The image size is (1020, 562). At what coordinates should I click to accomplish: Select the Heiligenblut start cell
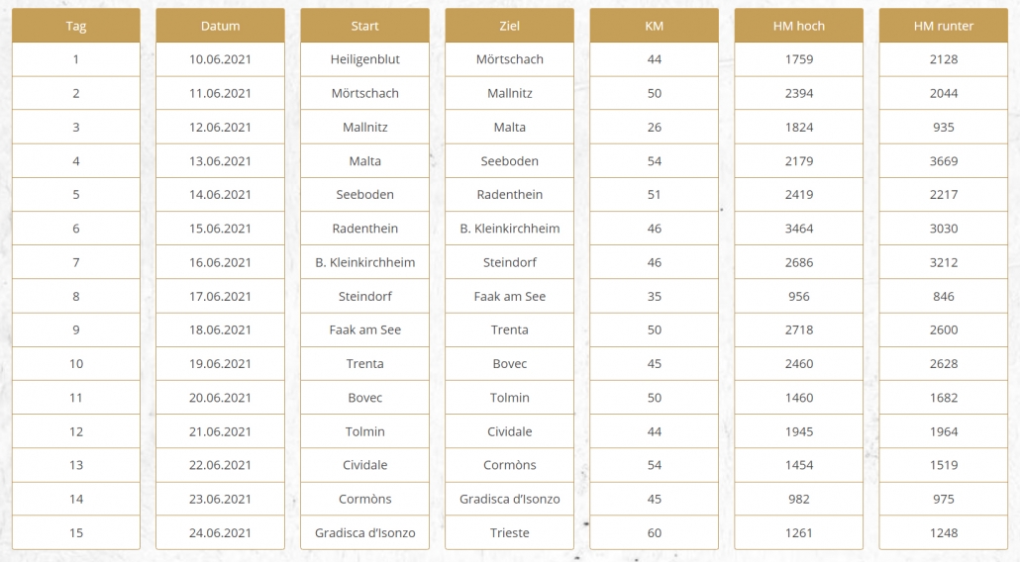365,59
